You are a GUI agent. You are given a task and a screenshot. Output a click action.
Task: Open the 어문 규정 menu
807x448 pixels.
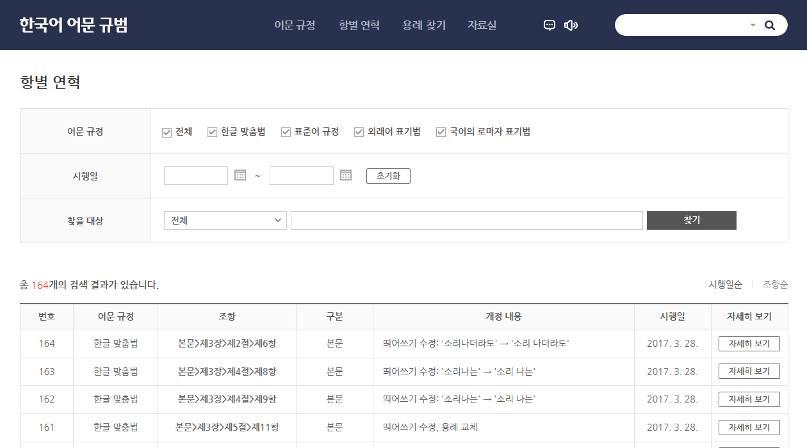click(295, 26)
